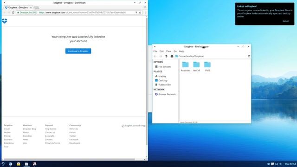Click the display tray icon
The image size is (297, 167).
click(277, 164)
